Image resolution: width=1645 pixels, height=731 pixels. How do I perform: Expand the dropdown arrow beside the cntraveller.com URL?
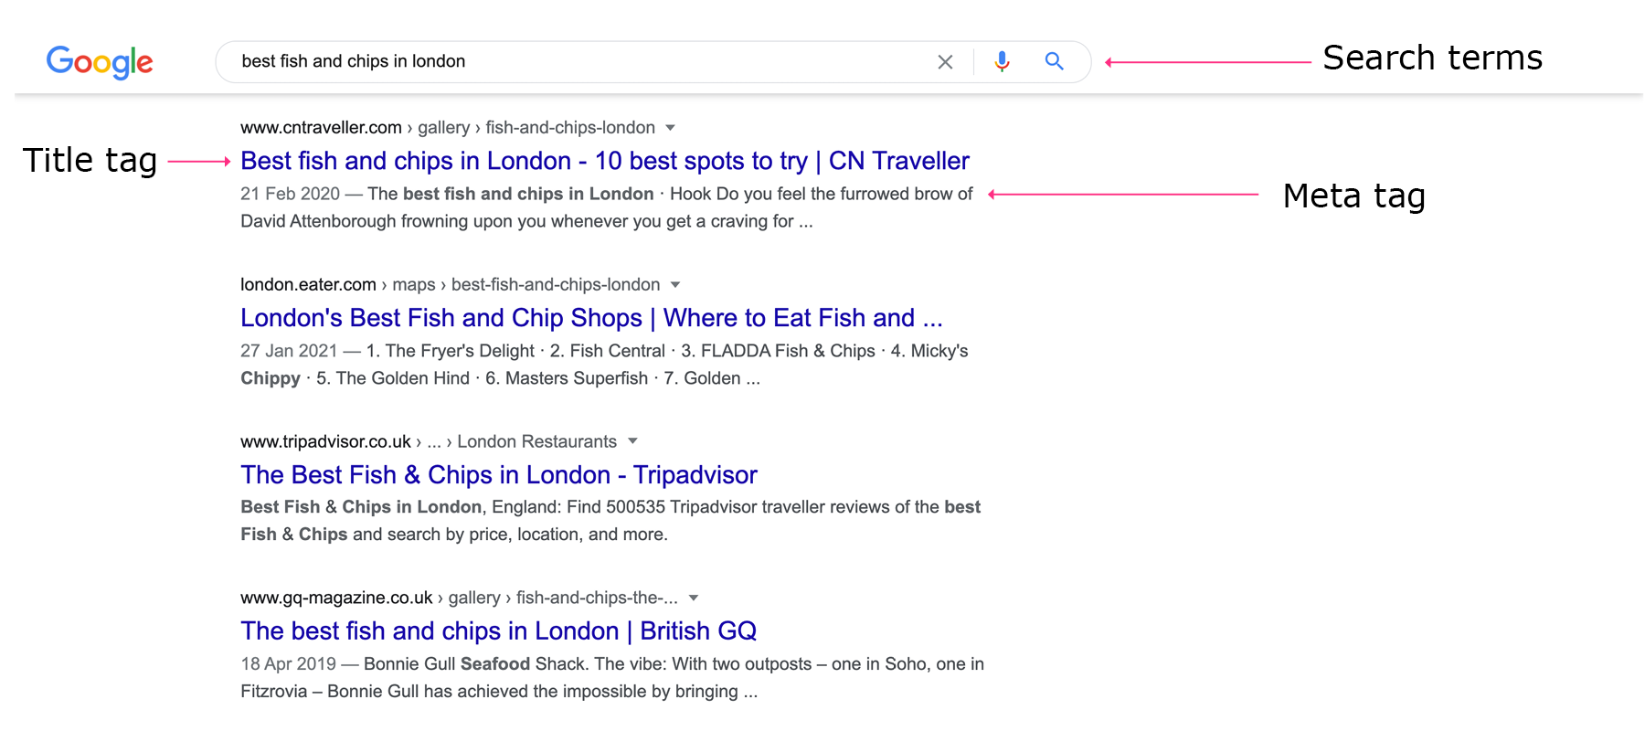tap(671, 128)
